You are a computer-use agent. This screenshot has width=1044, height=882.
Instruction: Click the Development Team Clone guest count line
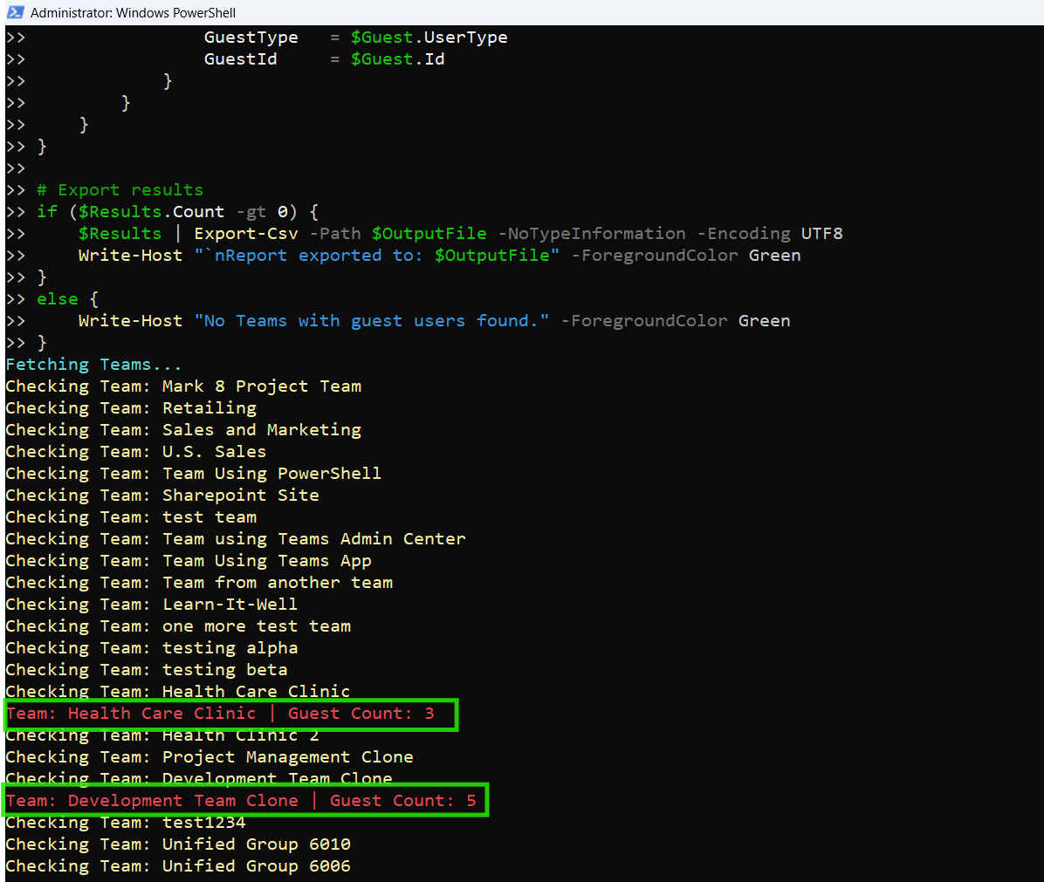coord(241,801)
